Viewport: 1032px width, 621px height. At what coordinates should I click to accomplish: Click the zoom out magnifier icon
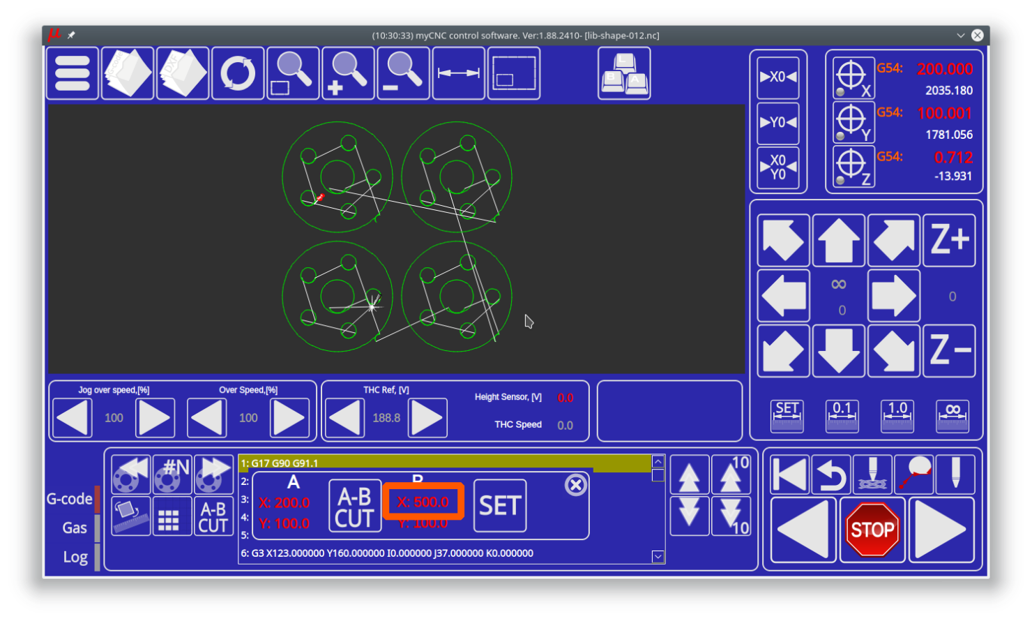(403, 73)
